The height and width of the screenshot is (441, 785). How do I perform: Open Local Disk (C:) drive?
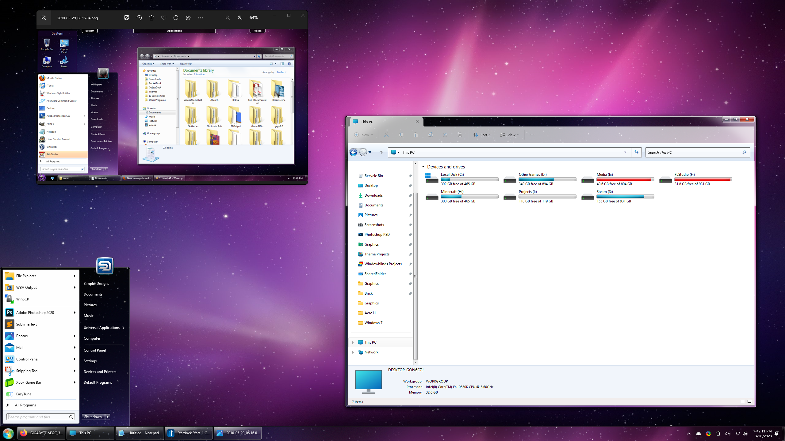click(x=462, y=179)
